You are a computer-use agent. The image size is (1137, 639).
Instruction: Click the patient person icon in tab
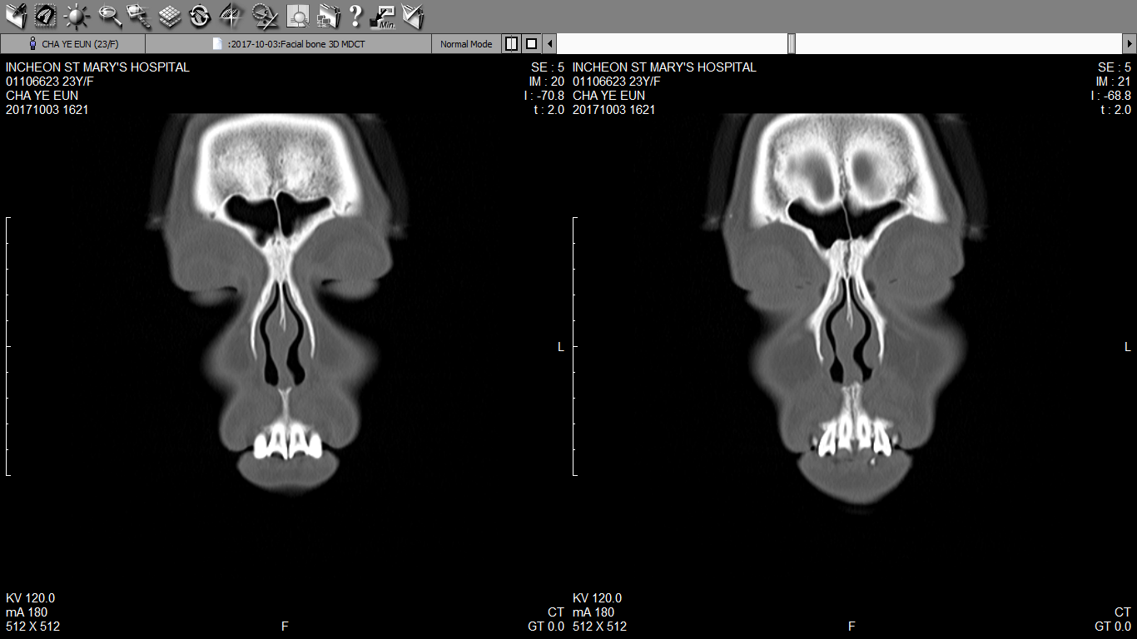pos(32,44)
